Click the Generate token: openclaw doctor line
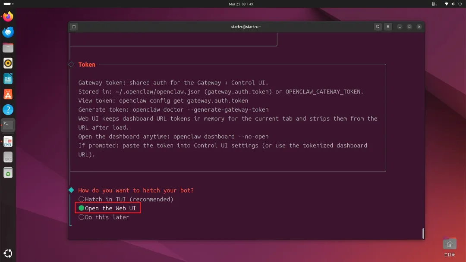This screenshot has width=466, height=262. [x=173, y=109]
